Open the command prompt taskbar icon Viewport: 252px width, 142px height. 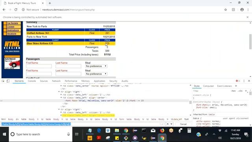coord(144,131)
